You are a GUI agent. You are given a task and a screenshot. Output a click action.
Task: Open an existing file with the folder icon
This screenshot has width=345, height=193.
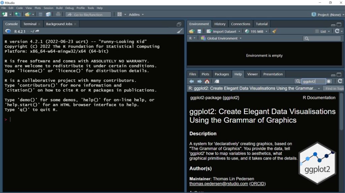pos(27,14)
